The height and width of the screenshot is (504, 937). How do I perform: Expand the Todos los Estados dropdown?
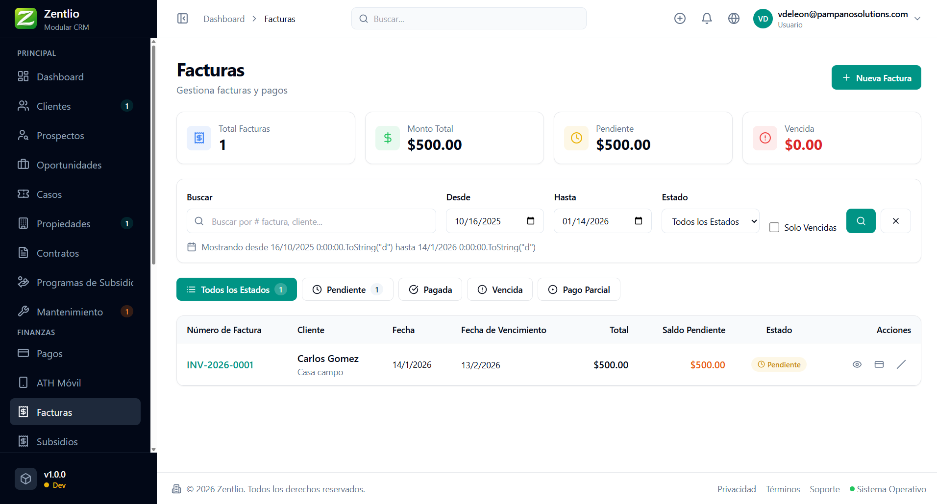point(710,221)
